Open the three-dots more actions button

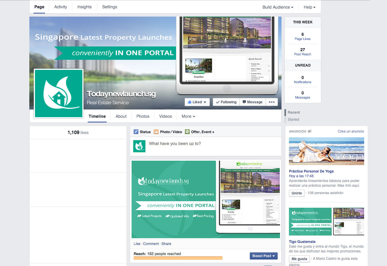pos(272,102)
